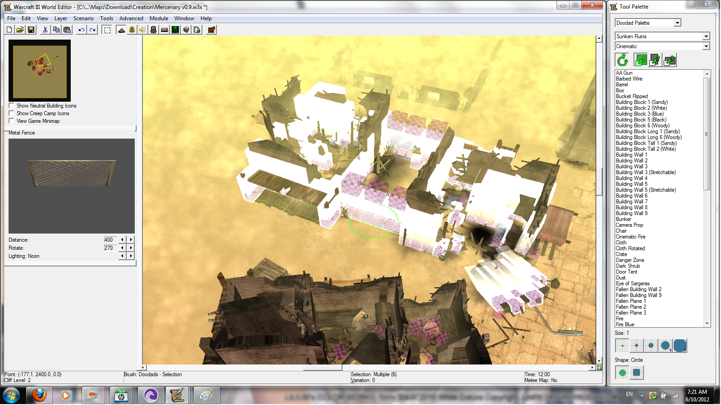Open the Windows Start menu
The width and height of the screenshot is (721, 405).
point(11,396)
